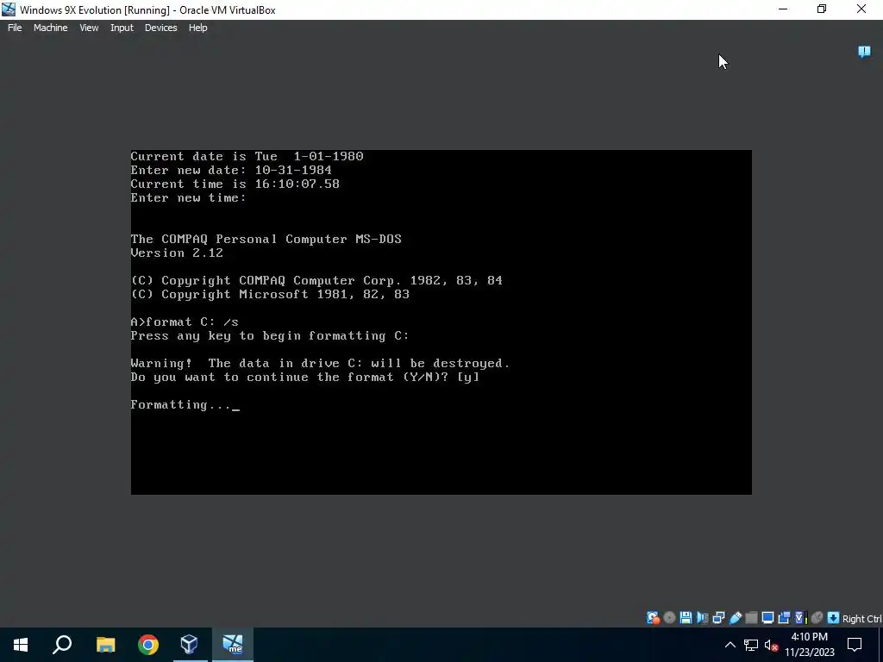Click the muted volume icon in system tray
883x662 pixels.
click(x=771, y=646)
